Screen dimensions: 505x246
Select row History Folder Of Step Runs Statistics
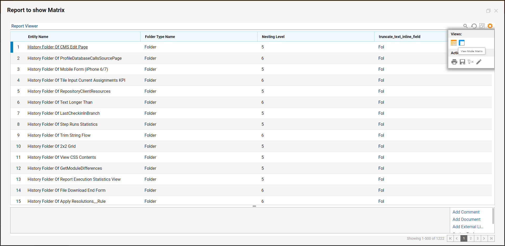(x=251, y=124)
